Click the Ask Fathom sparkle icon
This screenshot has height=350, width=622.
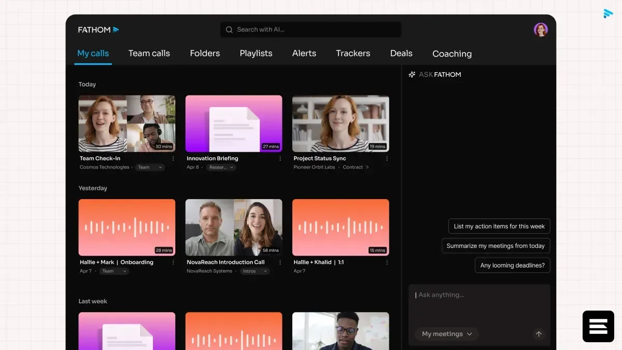(x=412, y=75)
